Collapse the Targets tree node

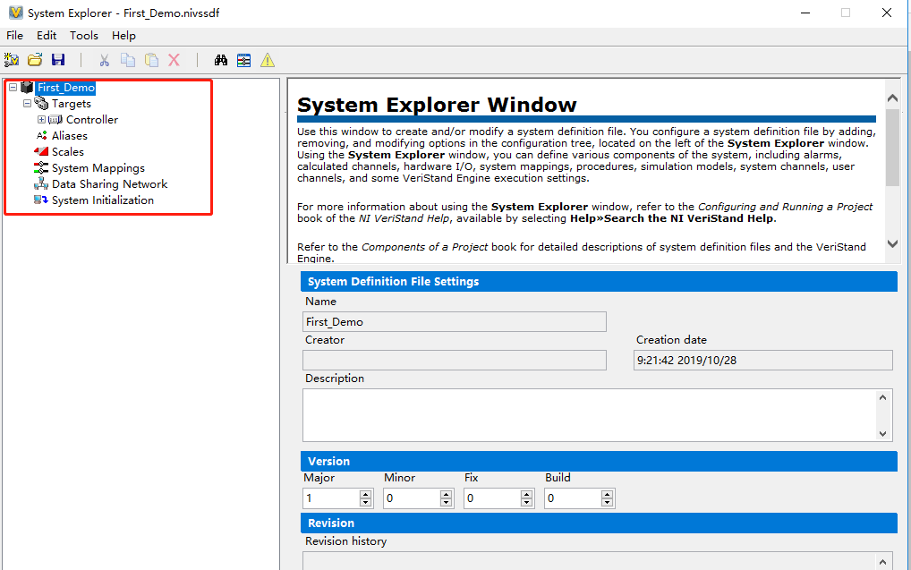point(28,104)
